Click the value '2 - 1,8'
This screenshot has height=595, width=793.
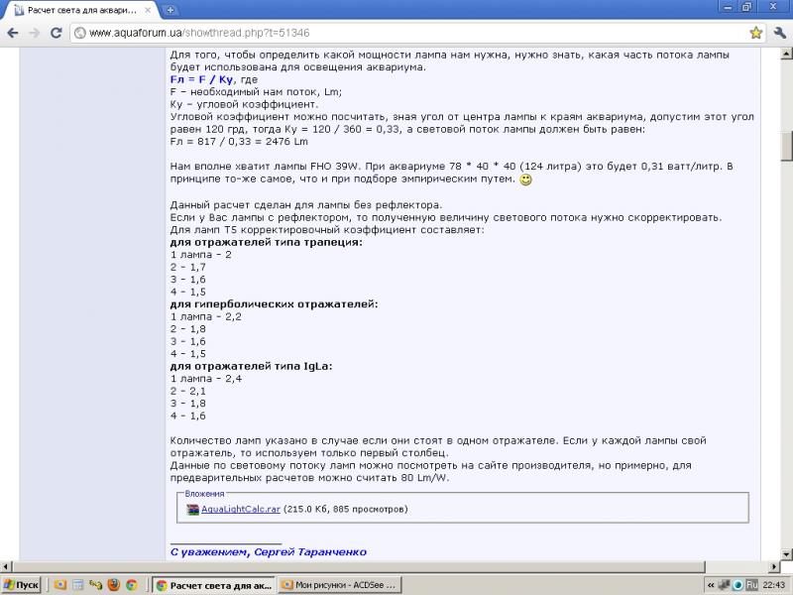pos(188,329)
